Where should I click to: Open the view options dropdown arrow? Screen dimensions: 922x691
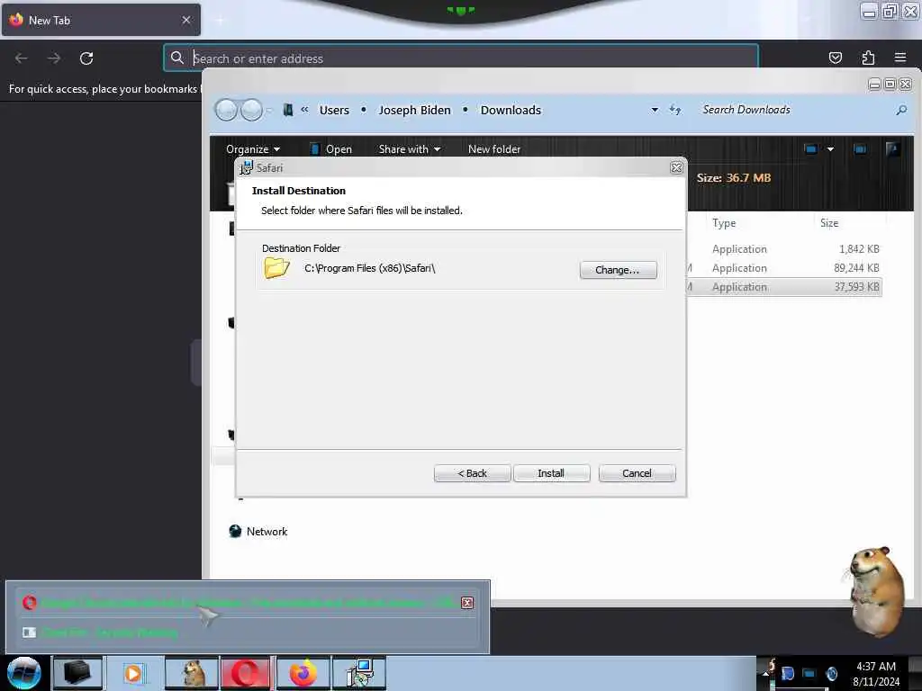point(830,149)
